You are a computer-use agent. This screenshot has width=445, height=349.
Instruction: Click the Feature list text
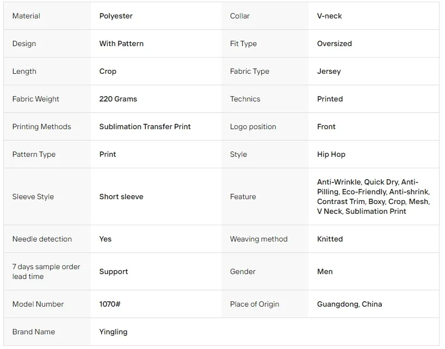coord(374,196)
